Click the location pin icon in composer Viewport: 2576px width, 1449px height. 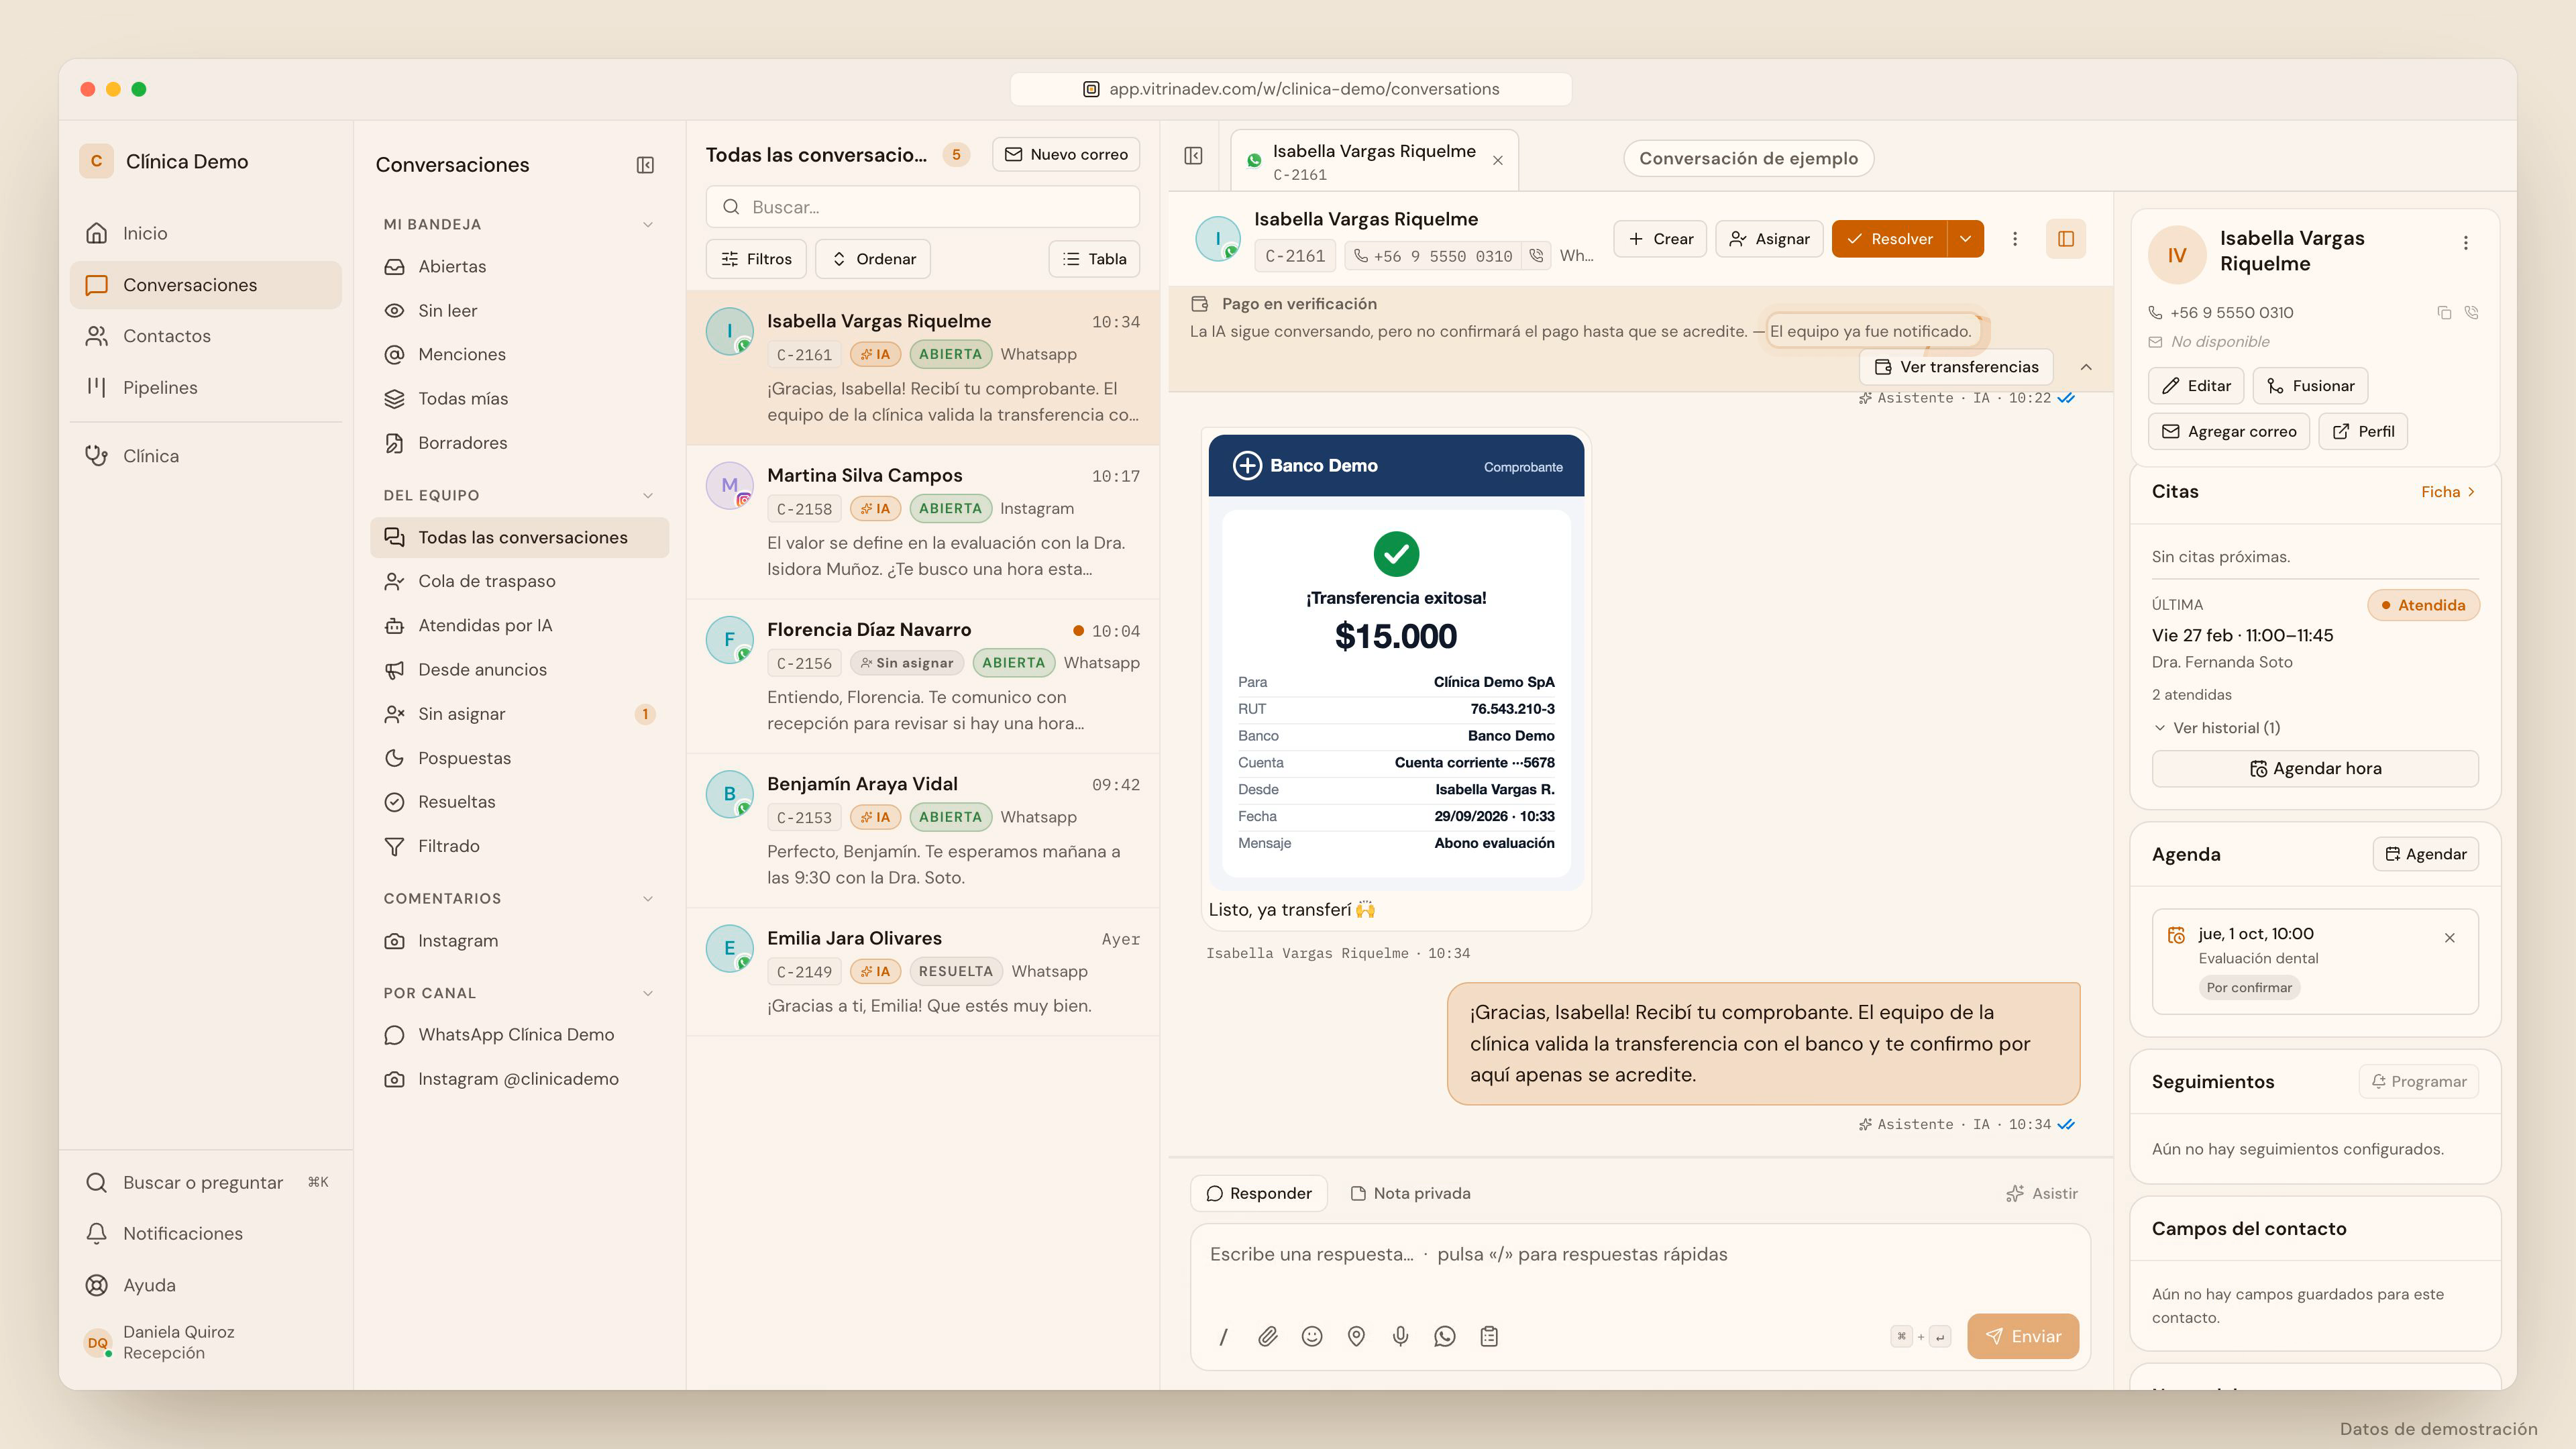click(x=1356, y=1336)
